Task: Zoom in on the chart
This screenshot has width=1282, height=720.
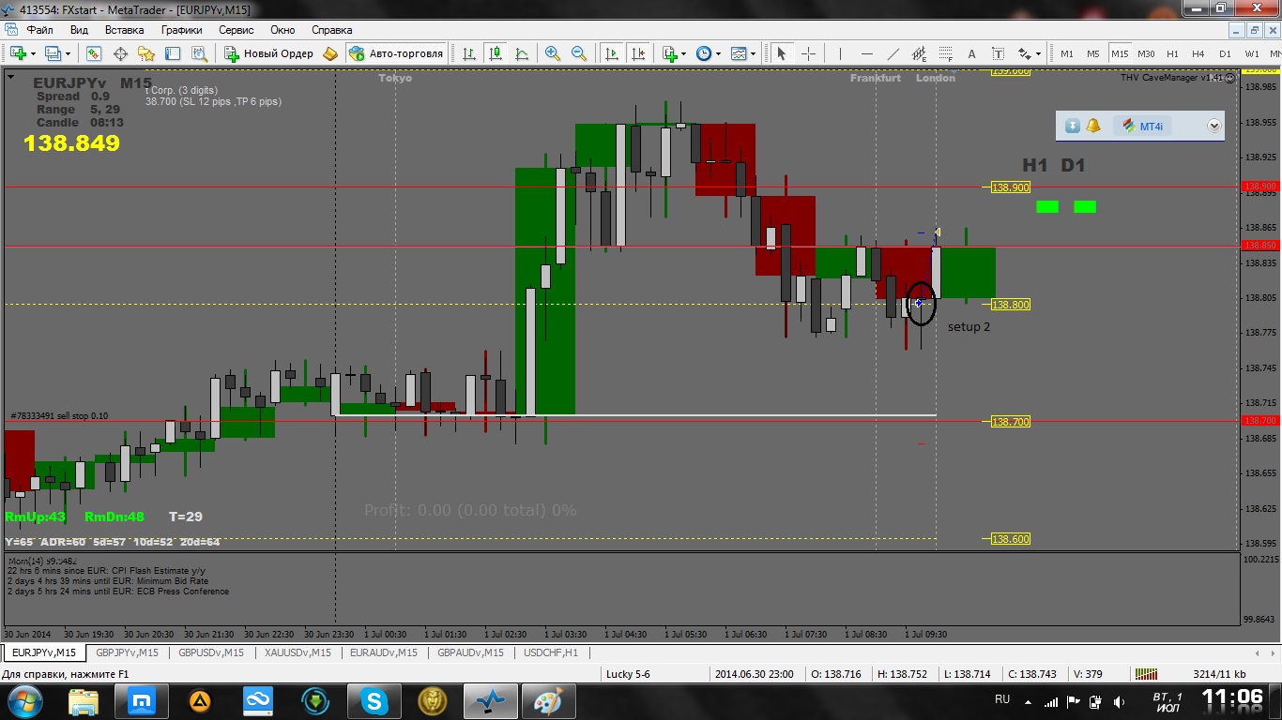Action: (x=553, y=53)
